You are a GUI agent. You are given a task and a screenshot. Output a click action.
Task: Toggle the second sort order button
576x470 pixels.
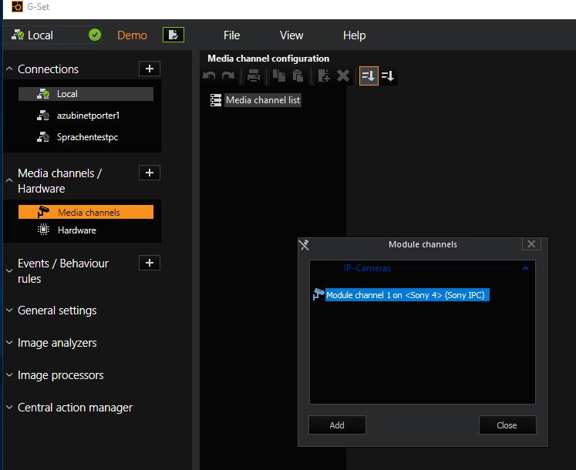point(388,76)
